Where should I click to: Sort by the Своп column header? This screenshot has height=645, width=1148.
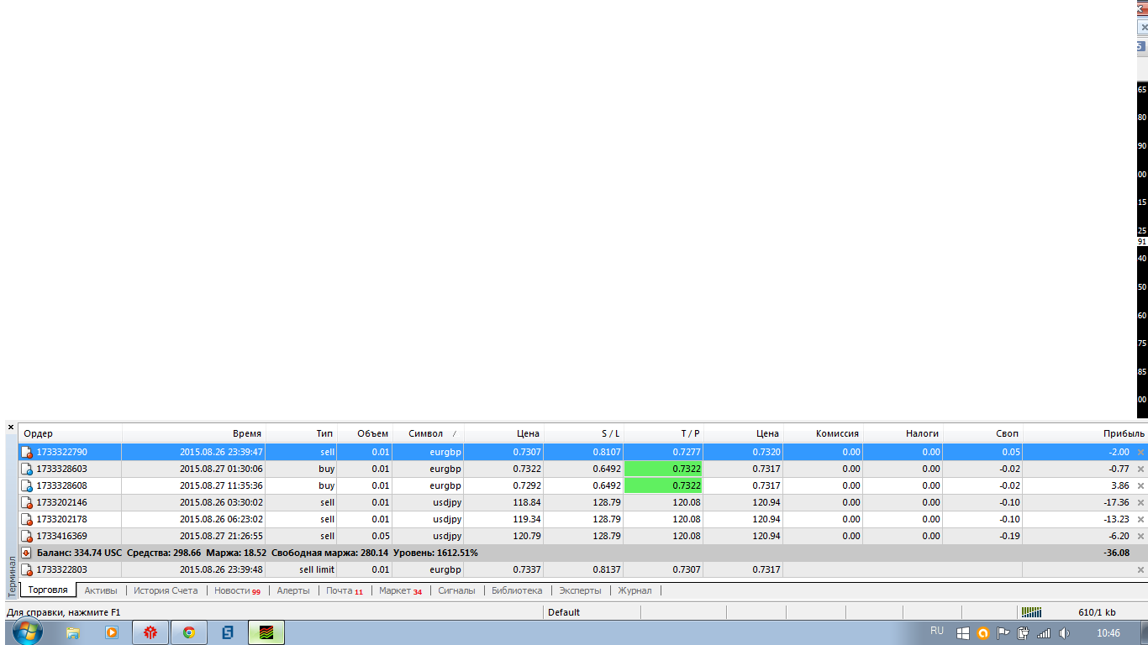click(x=983, y=433)
